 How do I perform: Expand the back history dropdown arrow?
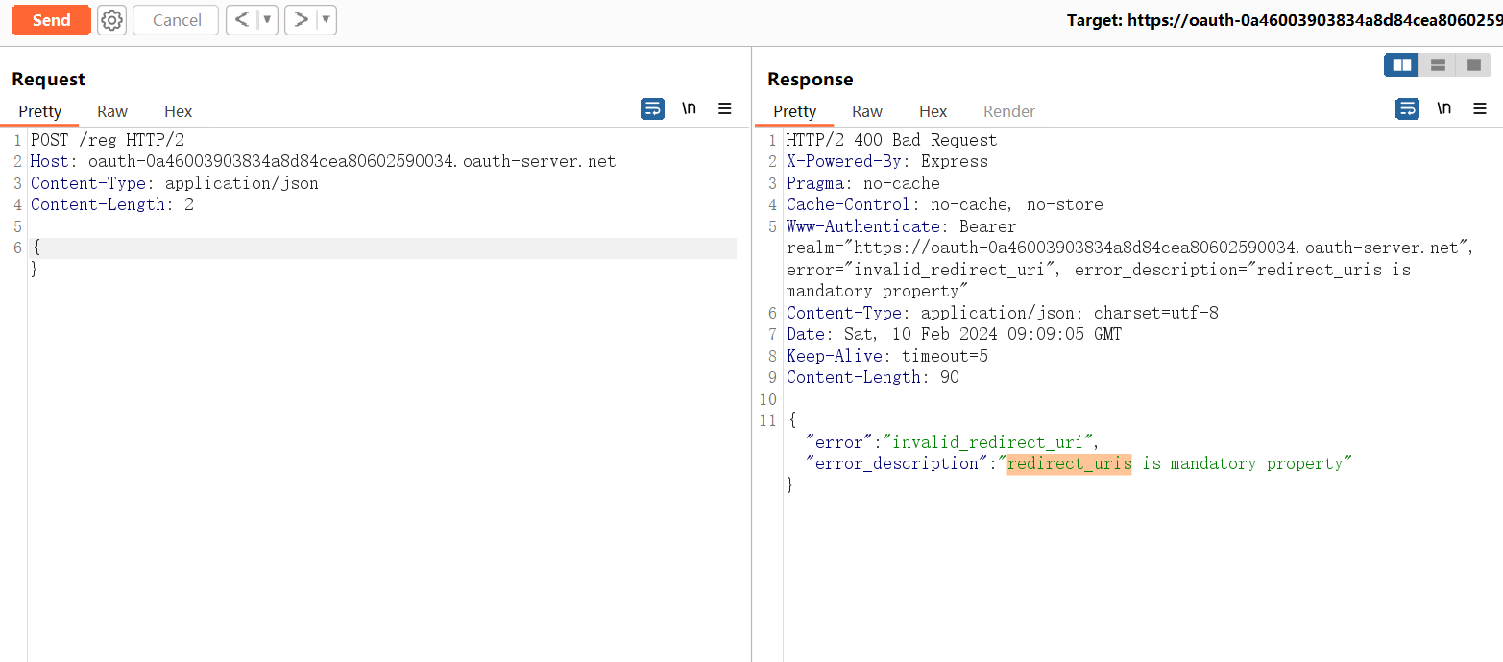[267, 20]
